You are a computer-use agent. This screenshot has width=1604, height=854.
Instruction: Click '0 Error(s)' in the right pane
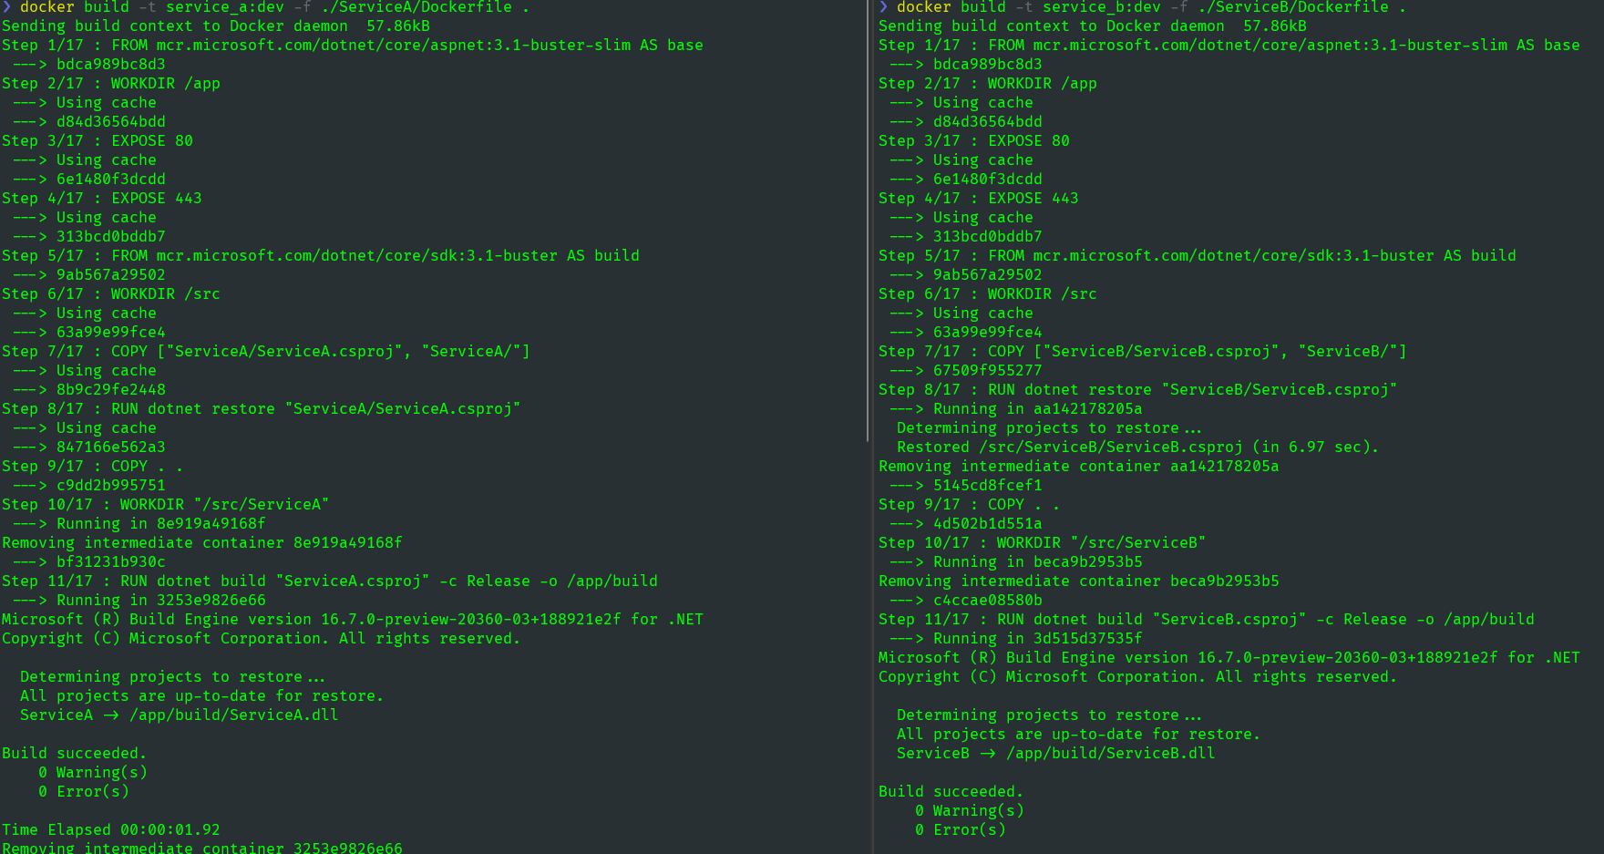pyautogui.click(x=961, y=830)
